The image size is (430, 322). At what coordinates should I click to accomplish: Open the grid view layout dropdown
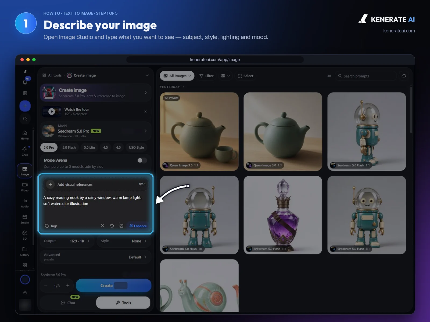225,76
